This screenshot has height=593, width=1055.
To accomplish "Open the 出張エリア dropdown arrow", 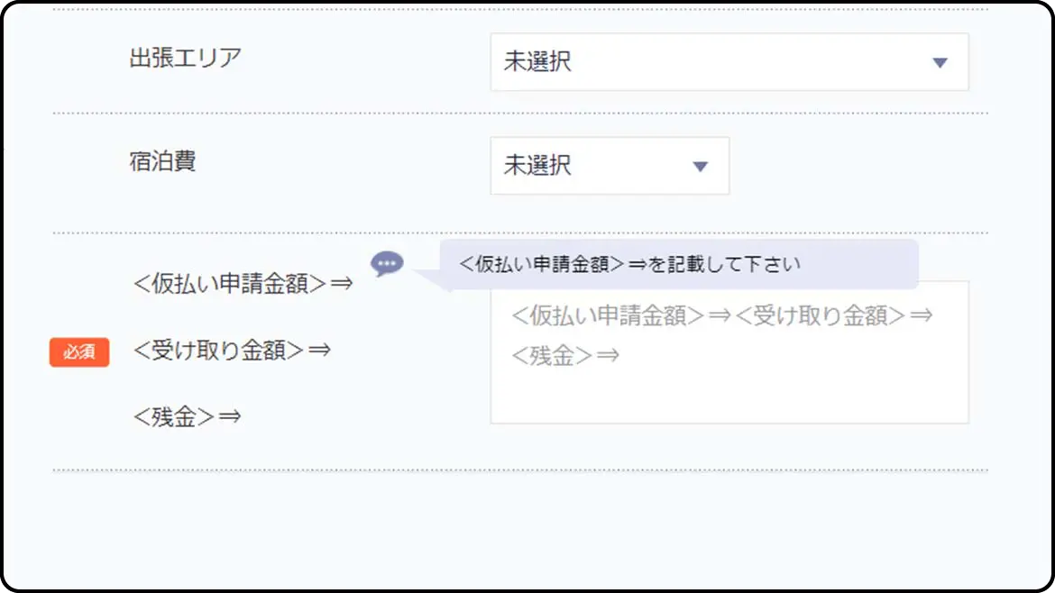I will pyautogui.click(x=940, y=63).
